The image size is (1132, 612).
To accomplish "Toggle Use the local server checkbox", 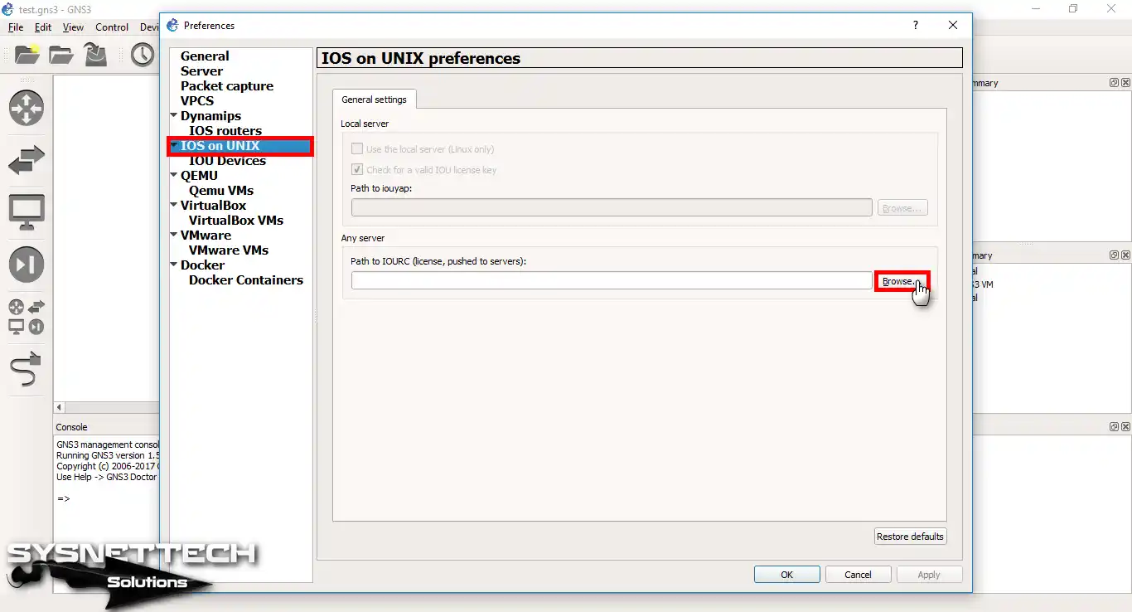I will [x=357, y=149].
